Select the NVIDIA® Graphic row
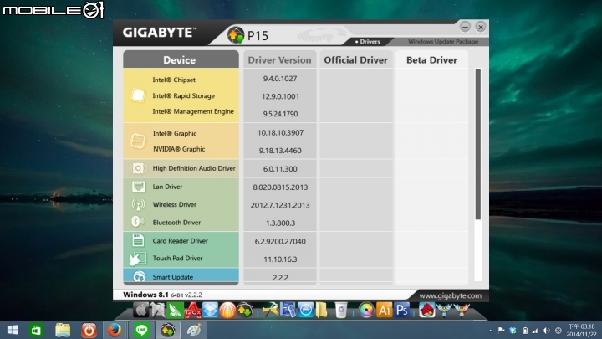The height and width of the screenshot is (339, 602). 181,149
